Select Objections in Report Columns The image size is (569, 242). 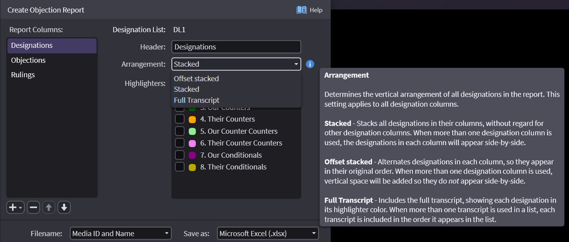[28, 60]
